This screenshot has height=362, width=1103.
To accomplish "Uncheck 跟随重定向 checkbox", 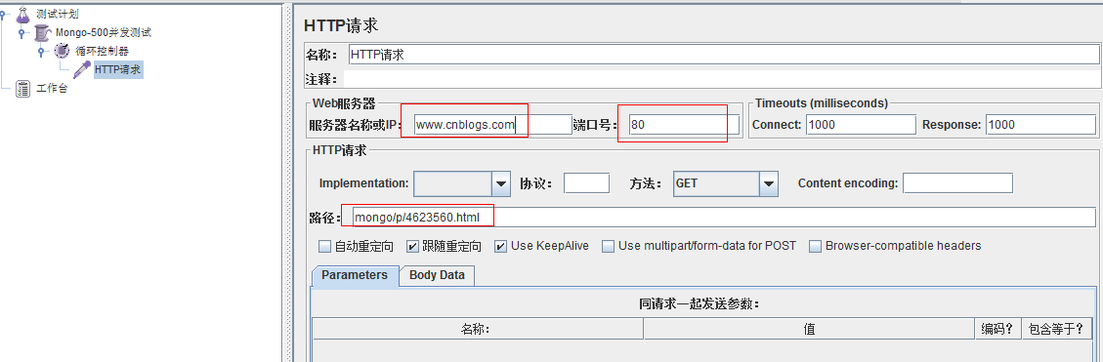I will click(x=412, y=247).
